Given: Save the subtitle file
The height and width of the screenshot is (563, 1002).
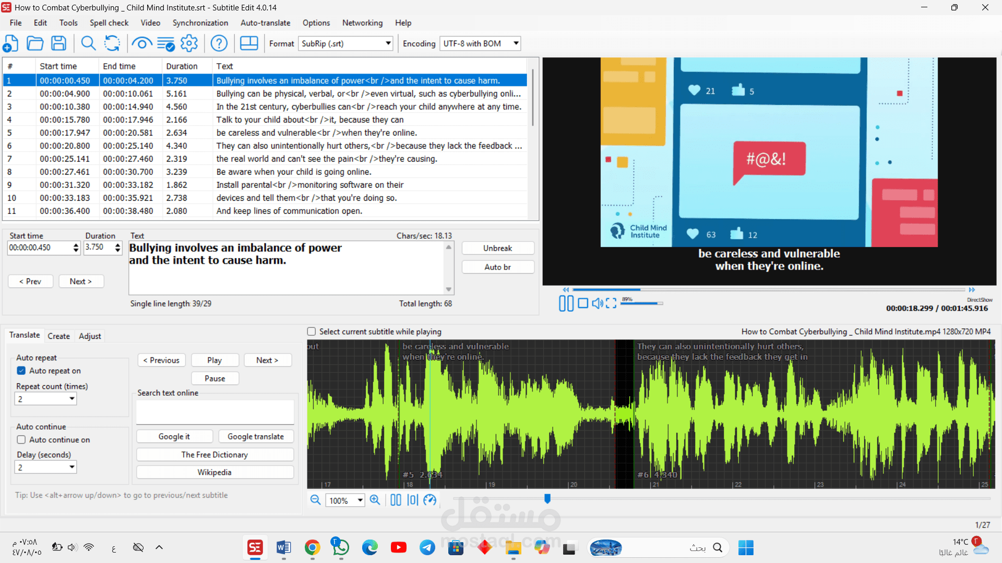Looking at the screenshot, I should click(x=58, y=43).
